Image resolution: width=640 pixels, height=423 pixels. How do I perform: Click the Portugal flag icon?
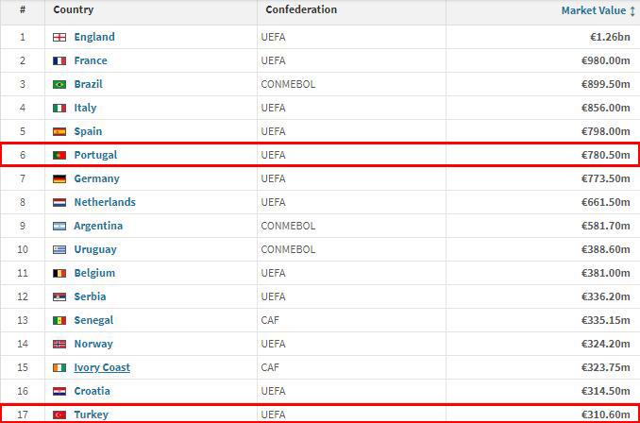59,156
